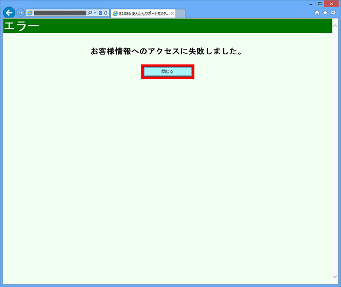Click the scrollbar up arrow
The width and height of the screenshot is (341, 287).
click(x=335, y=26)
